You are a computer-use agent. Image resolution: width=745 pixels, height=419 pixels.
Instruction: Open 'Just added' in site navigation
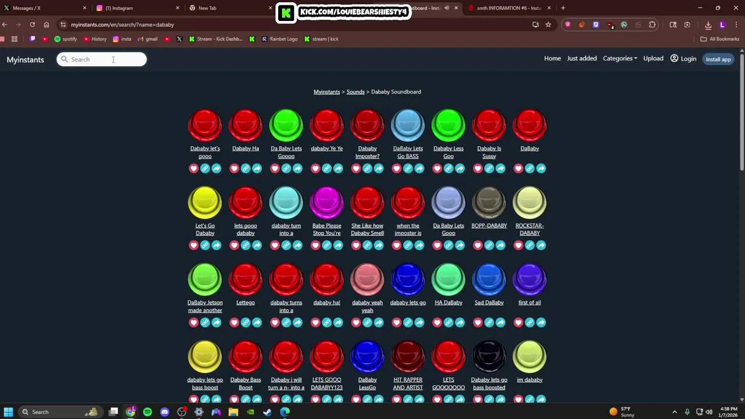582,58
